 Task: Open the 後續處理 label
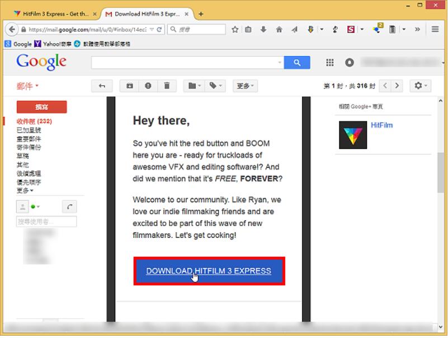coord(29,173)
